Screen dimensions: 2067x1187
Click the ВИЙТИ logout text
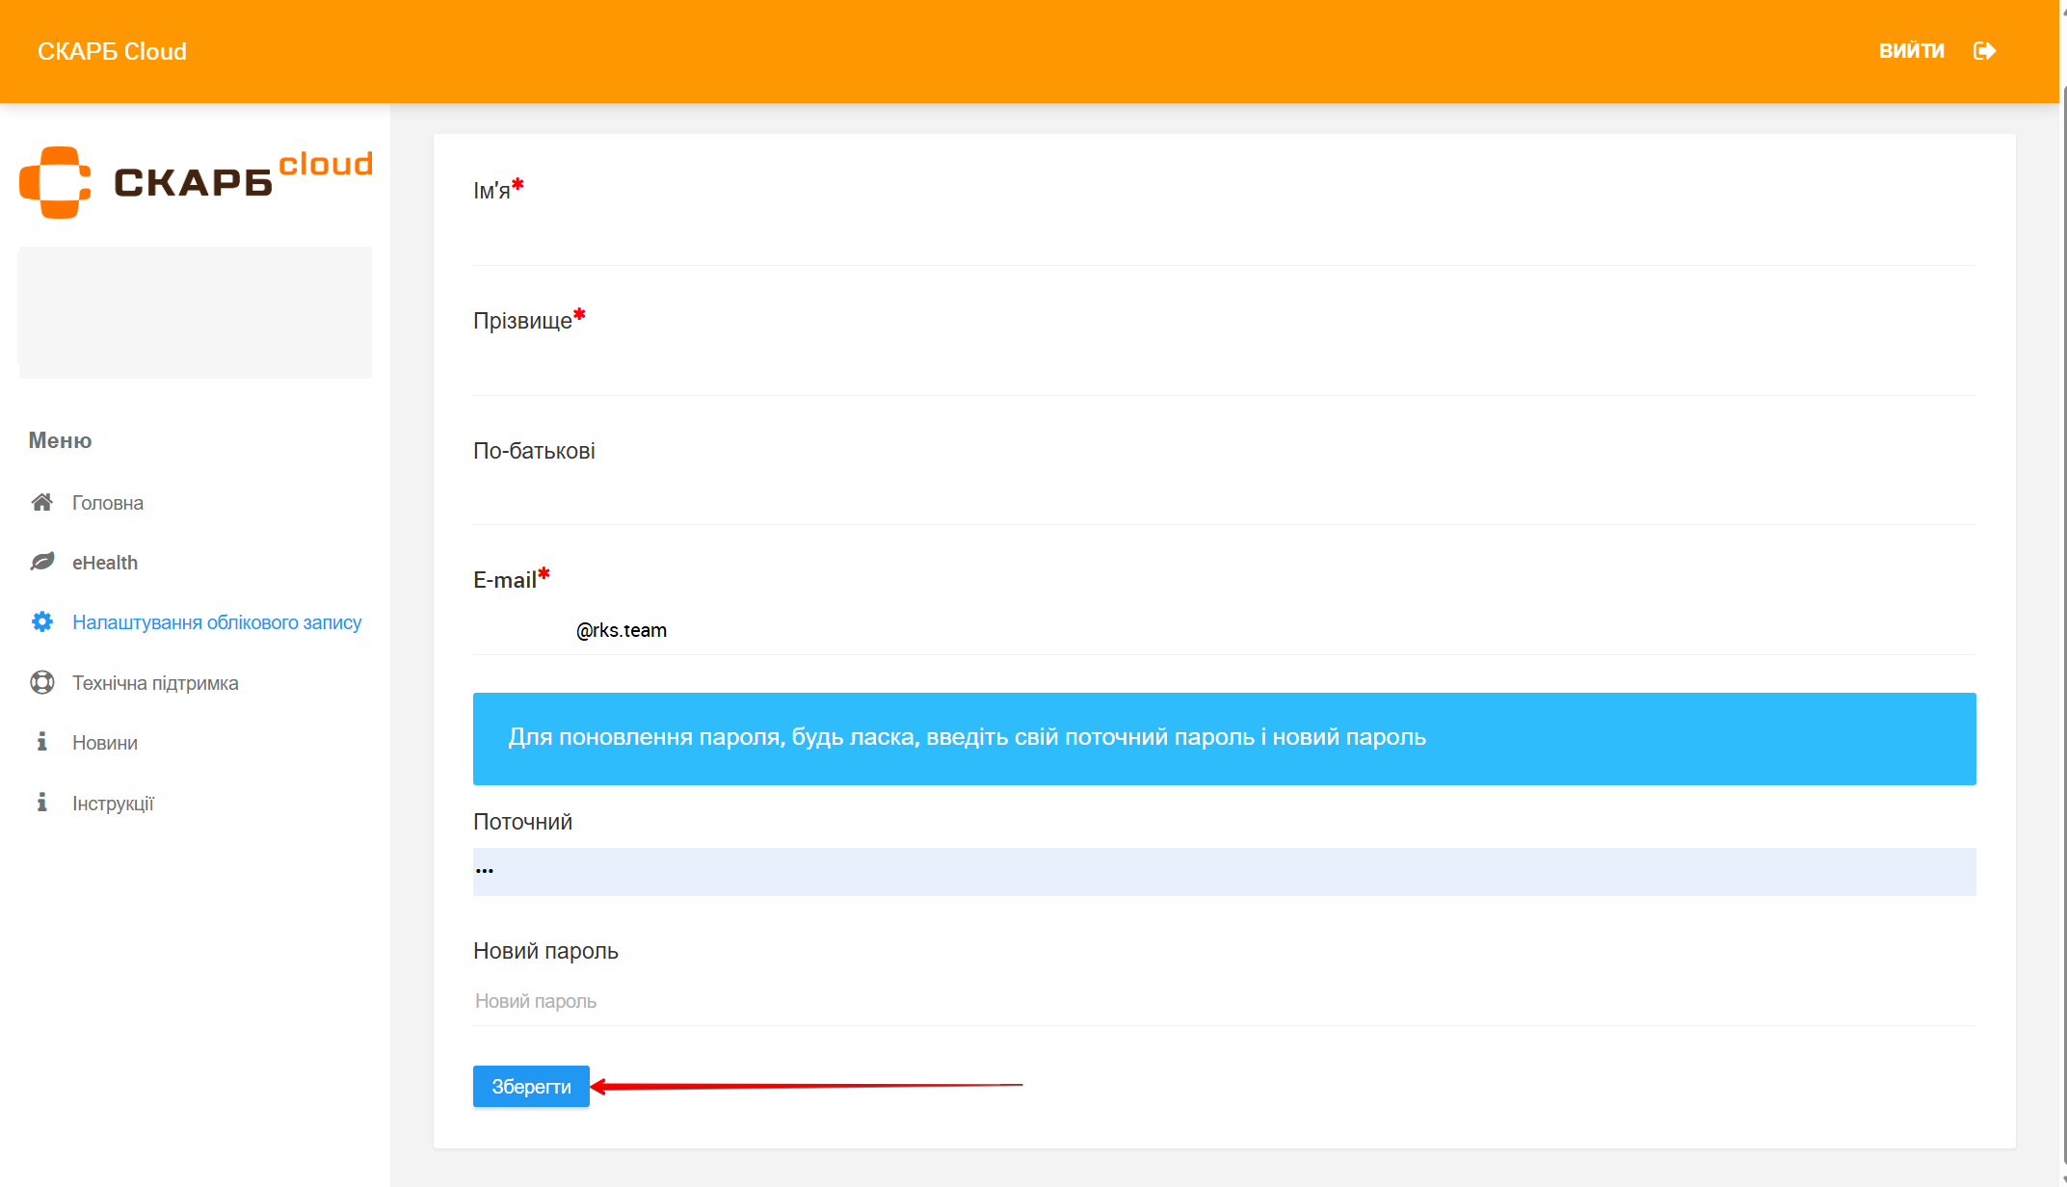coord(1911,51)
